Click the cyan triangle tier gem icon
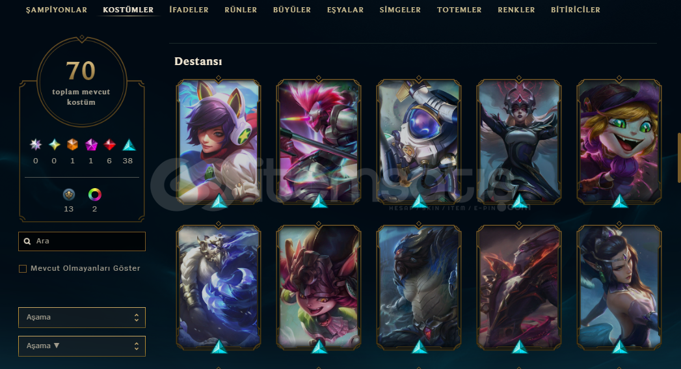The image size is (681, 369). pyautogui.click(x=129, y=144)
